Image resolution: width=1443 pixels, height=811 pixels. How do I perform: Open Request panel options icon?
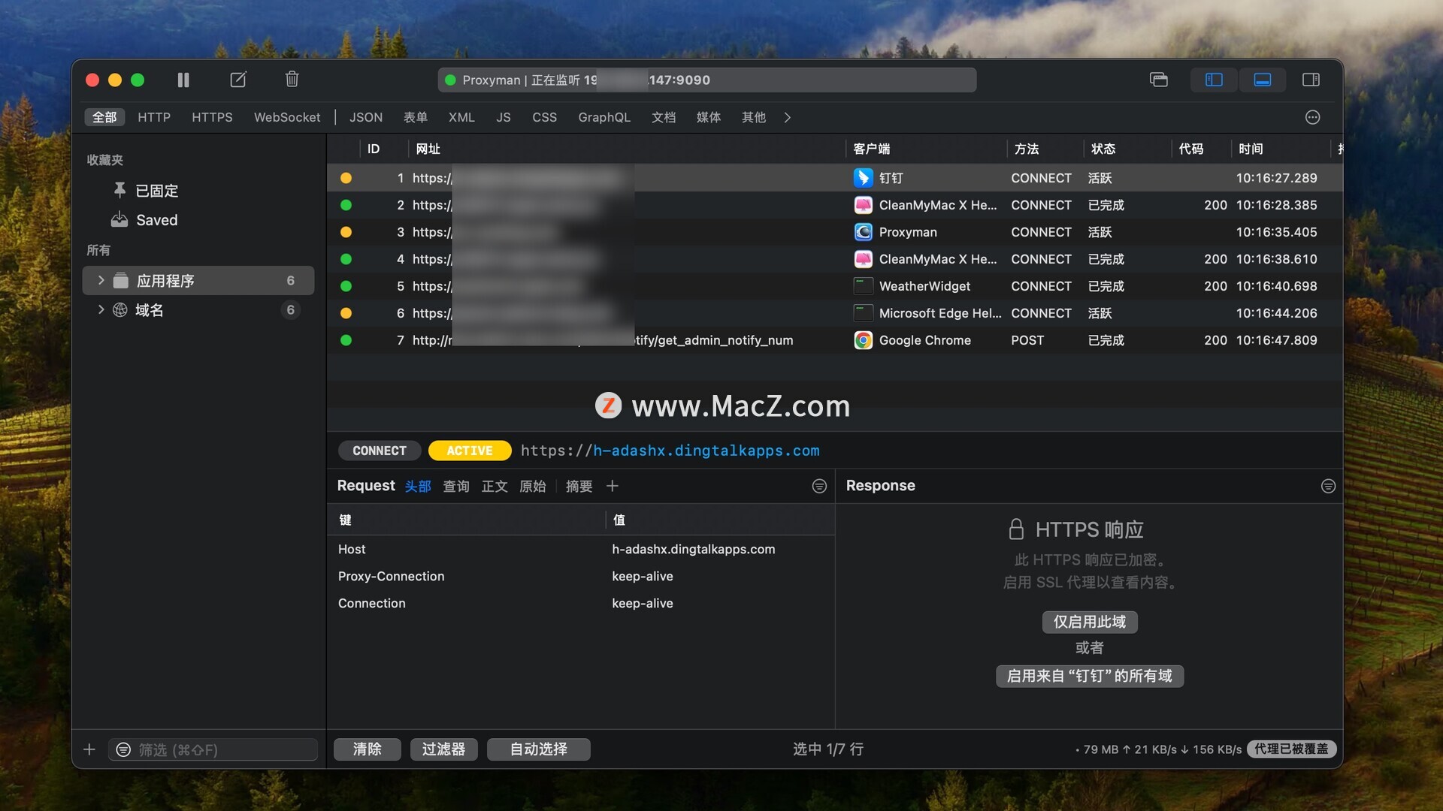click(819, 487)
